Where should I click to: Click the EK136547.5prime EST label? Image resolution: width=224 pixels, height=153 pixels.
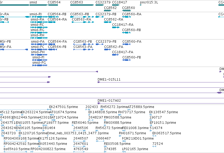pos(163,112)
